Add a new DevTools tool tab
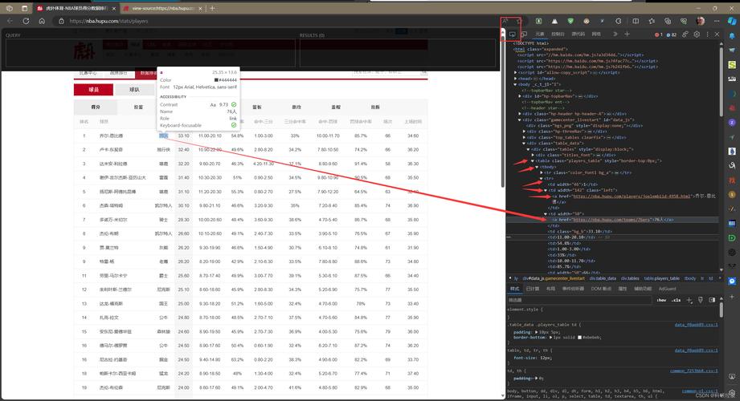This screenshot has height=401, width=740. pyautogui.click(x=627, y=34)
